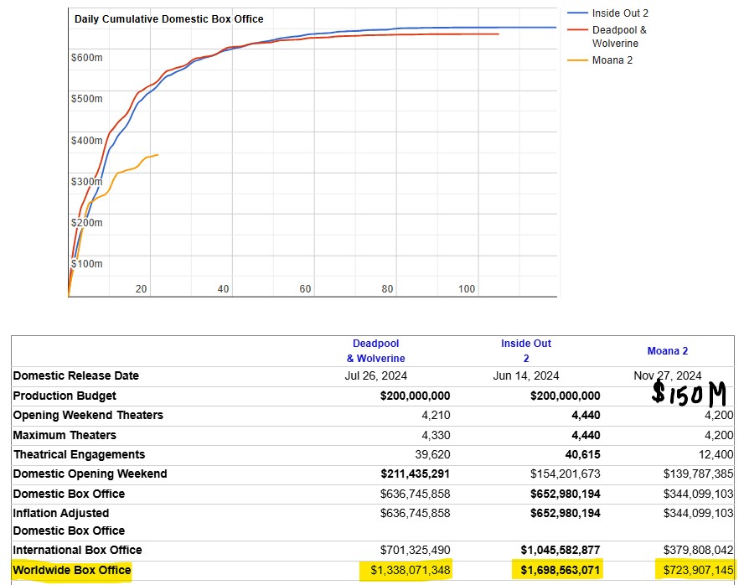Select the Production Budget row label
This screenshot has width=744, height=585.
65,396
